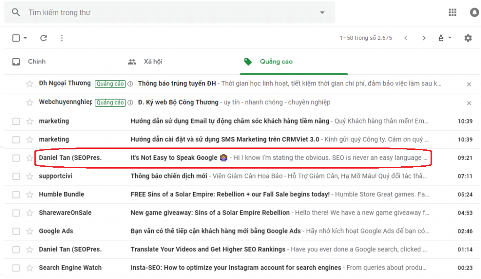Select the supportcivi email checkbox
The width and height of the screenshot is (481, 279).
point(16,176)
